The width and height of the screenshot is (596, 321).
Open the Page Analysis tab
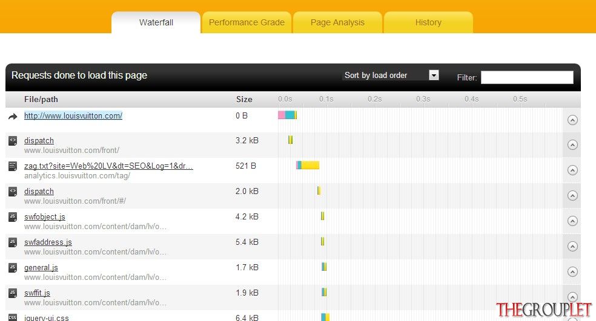(x=337, y=22)
